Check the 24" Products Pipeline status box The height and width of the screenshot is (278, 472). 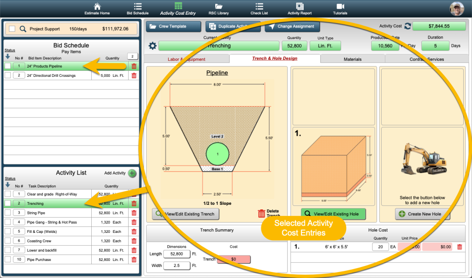click(8, 66)
